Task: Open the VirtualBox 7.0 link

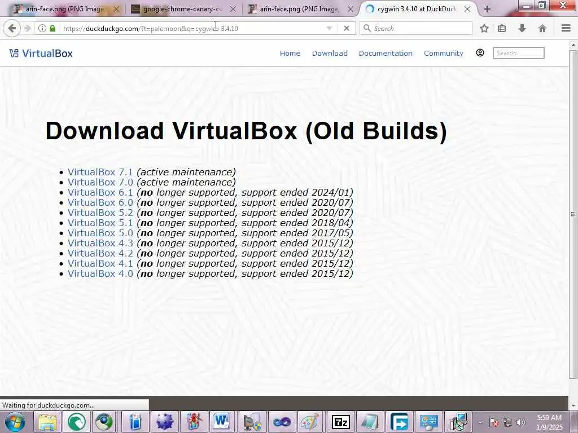Action: point(100,182)
